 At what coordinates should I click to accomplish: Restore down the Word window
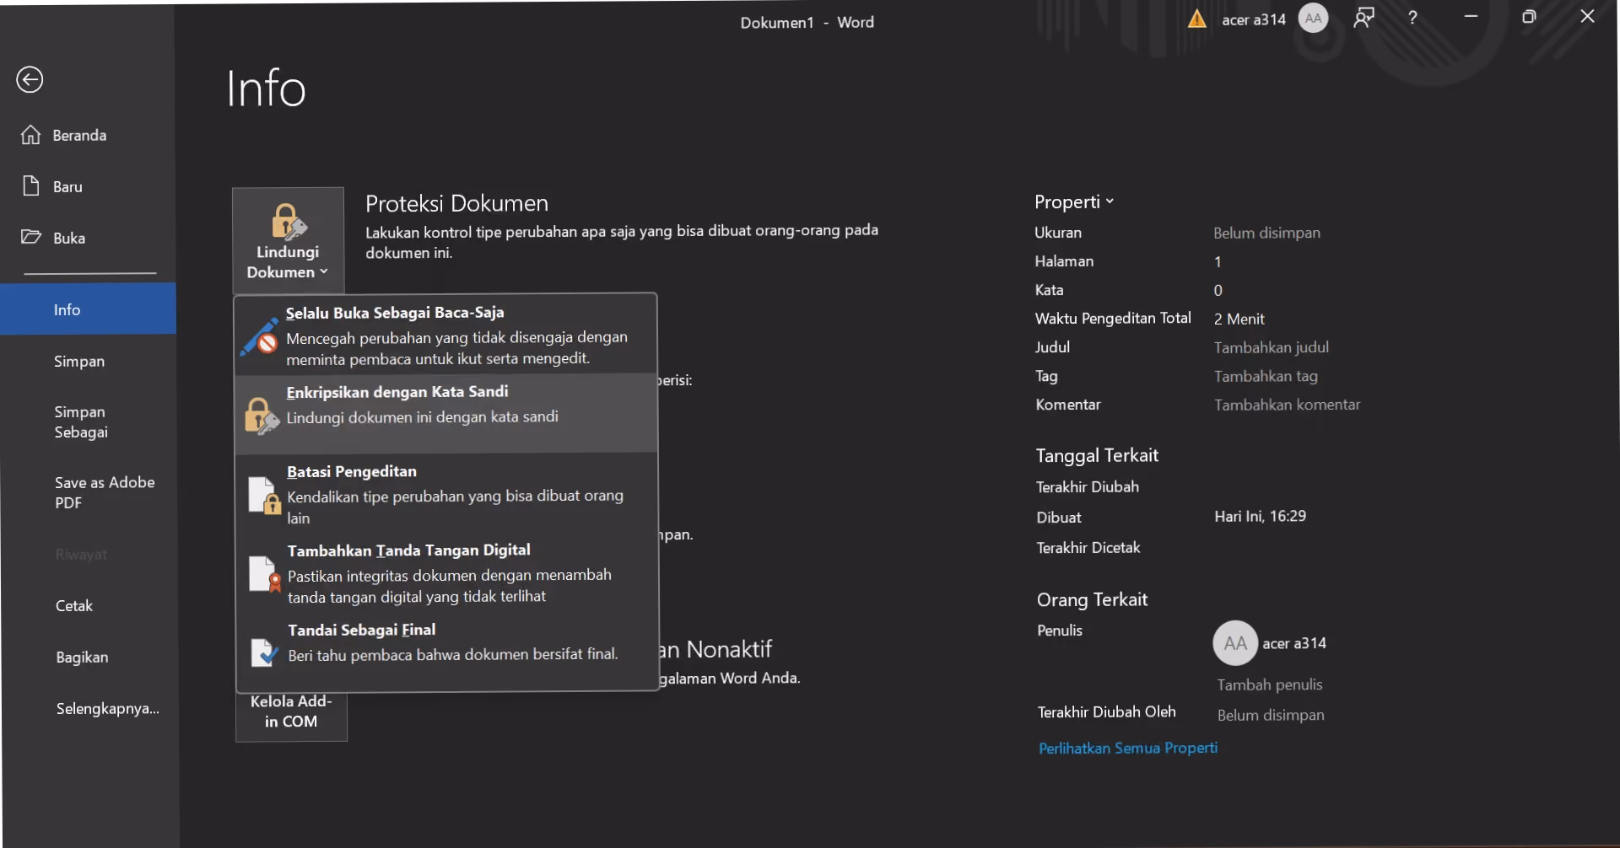click(1529, 17)
